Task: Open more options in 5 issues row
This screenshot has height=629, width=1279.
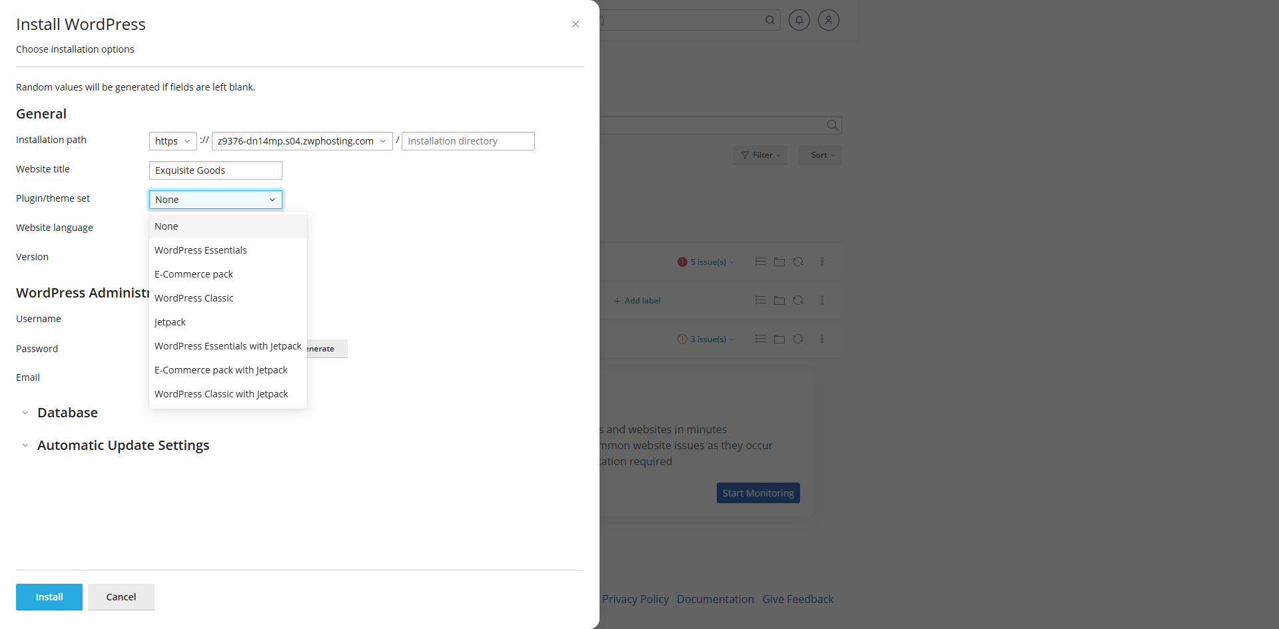Action: (822, 262)
